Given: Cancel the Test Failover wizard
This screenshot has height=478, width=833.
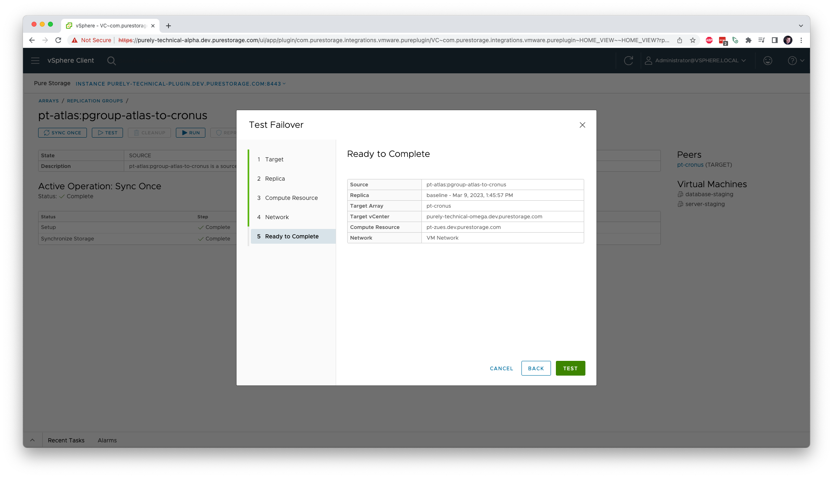Looking at the screenshot, I should click(x=501, y=368).
